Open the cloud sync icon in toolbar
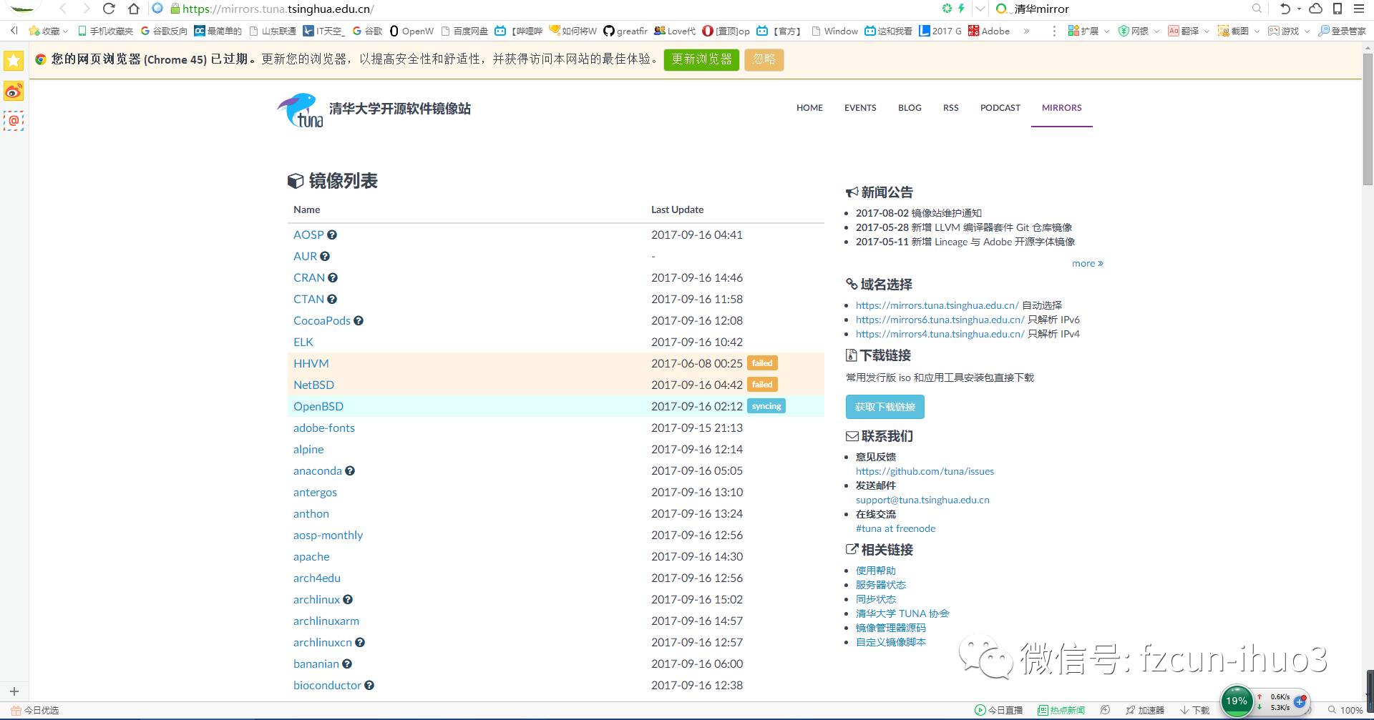The width and height of the screenshot is (1374, 720). coord(1315,9)
